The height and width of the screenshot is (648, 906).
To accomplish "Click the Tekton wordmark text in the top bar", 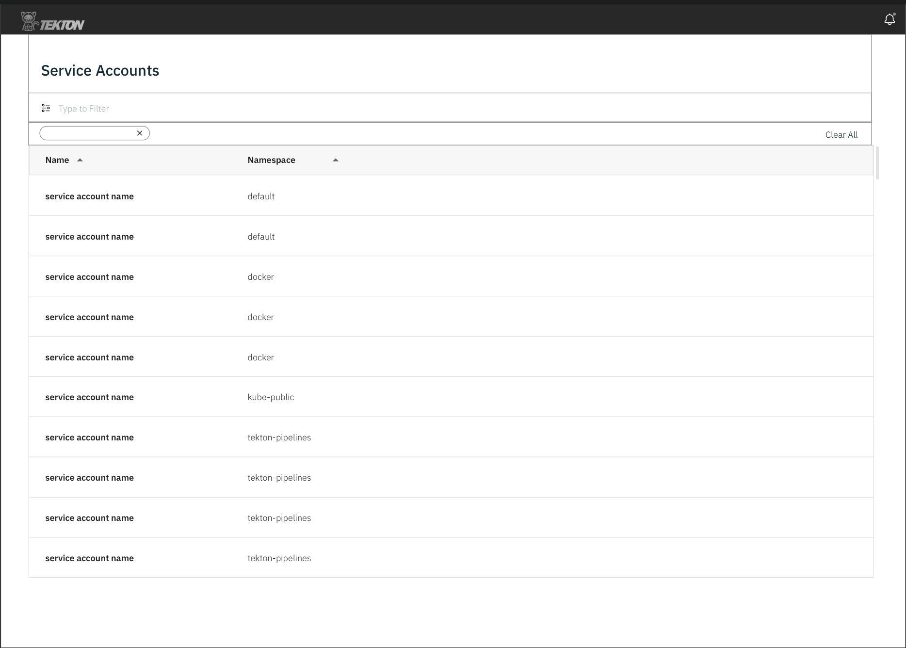I will coord(63,23).
